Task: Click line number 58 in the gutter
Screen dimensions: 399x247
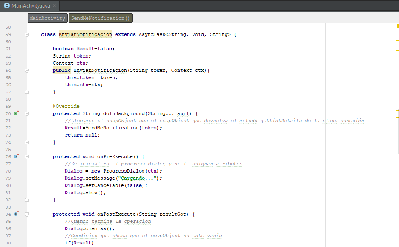Action: click(8, 27)
